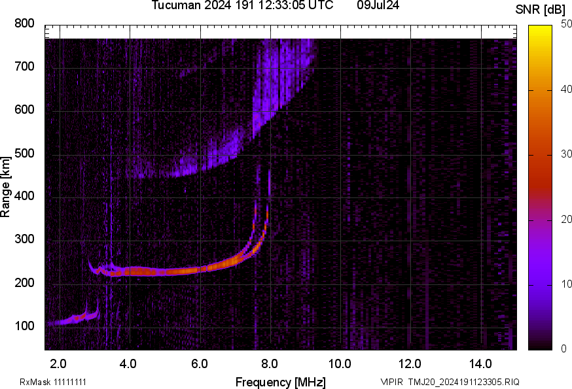This screenshot has height=389, width=572.
Task: Click the range tick label "500"
Action: pyautogui.click(x=24, y=153)
